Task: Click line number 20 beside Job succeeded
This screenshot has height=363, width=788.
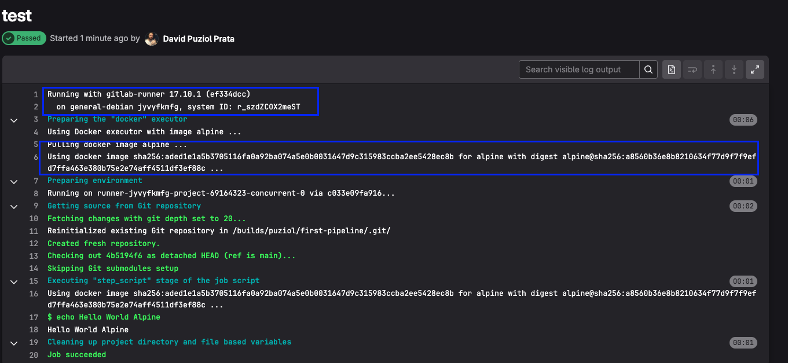Action: (34, 355)
